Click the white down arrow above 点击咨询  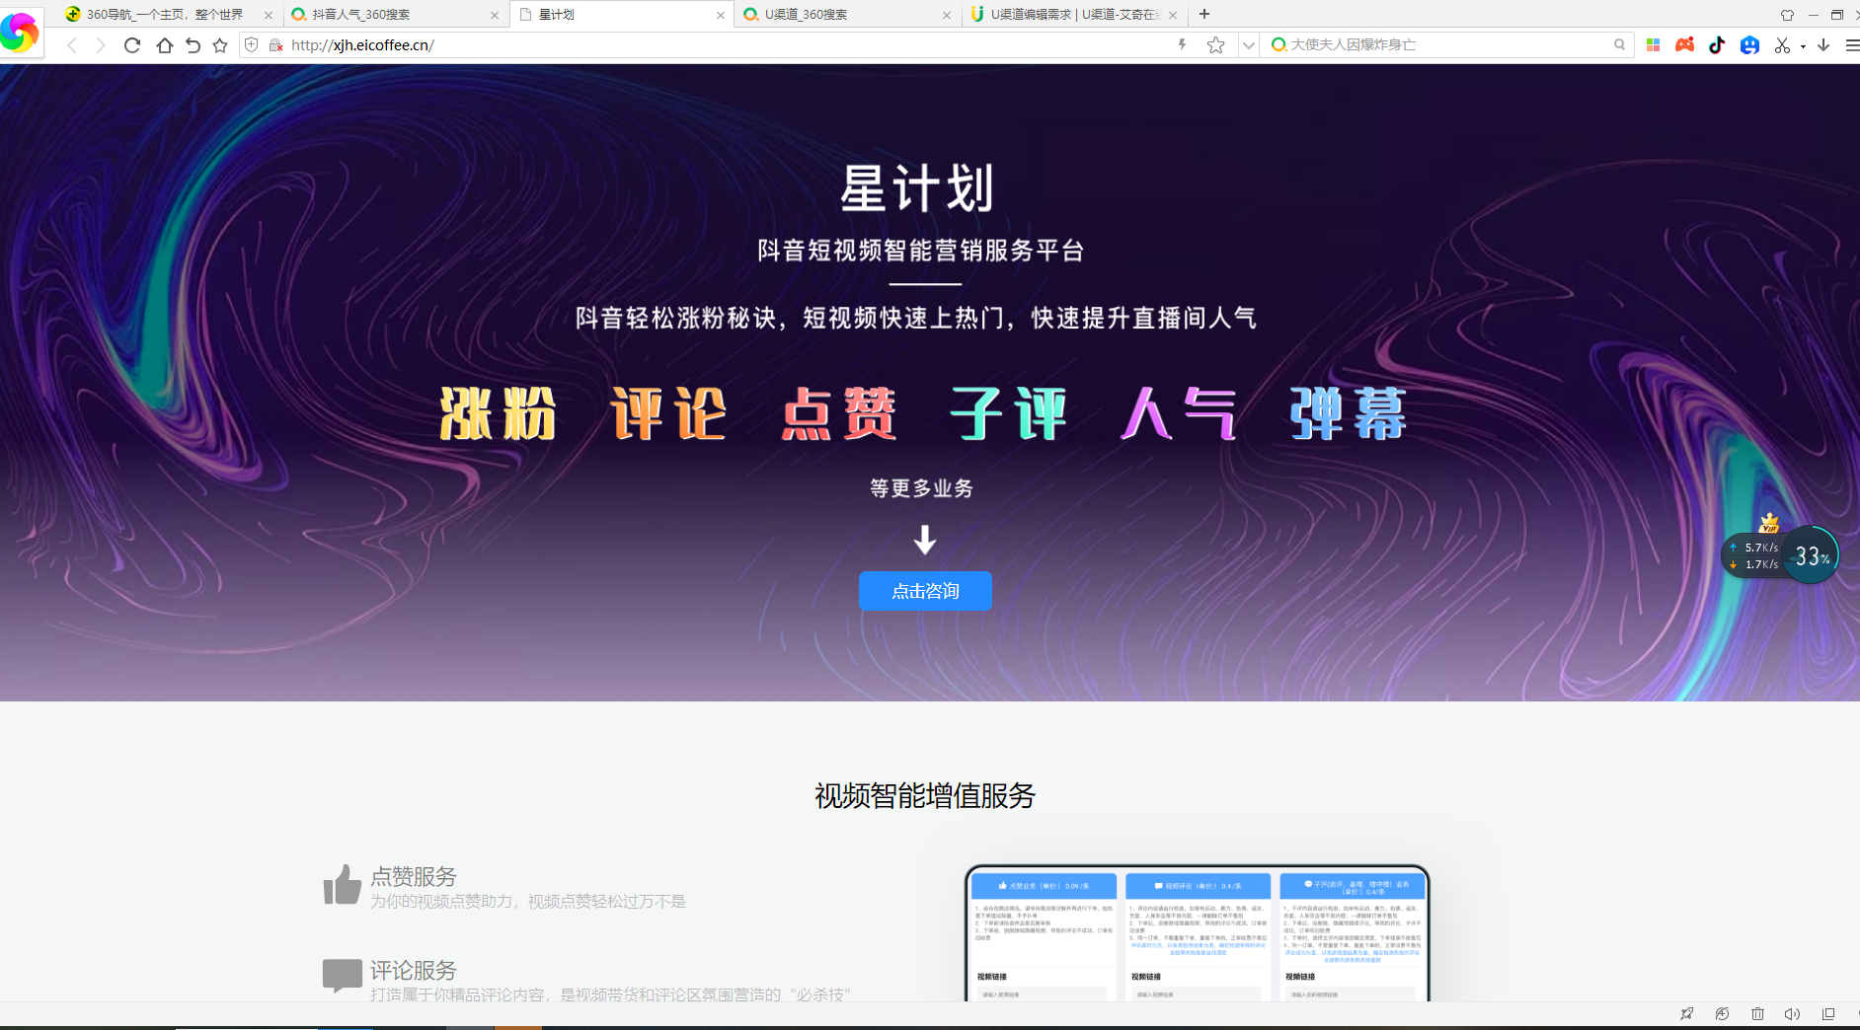click(925, 540)
